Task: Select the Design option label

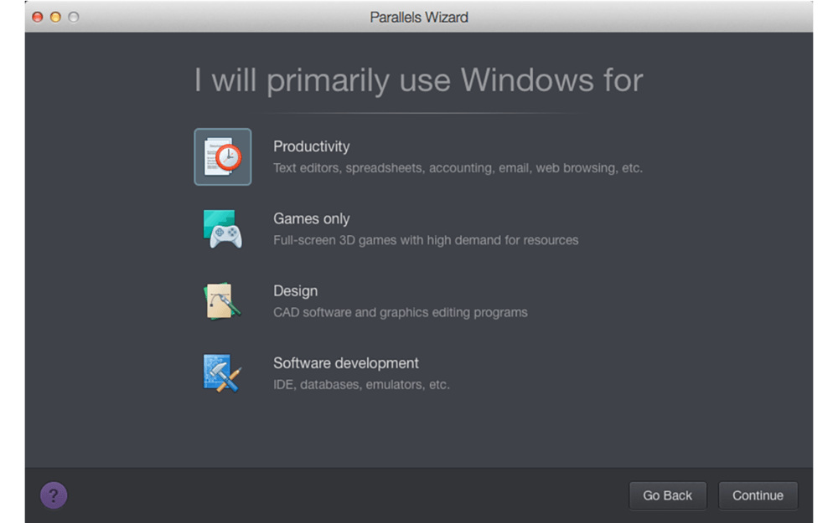Action: pyautogui.click(x=296, y=291)
